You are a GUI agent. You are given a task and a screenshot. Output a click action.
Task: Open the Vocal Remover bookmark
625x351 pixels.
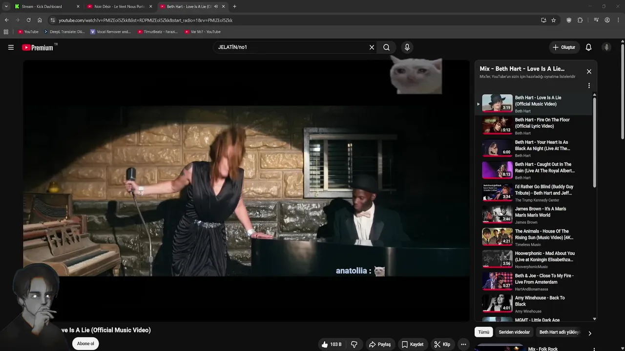(x=111, y=32)
